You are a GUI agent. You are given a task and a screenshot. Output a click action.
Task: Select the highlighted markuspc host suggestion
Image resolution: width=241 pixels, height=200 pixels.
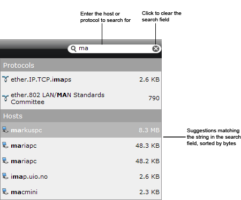click(x=81, y=130)
